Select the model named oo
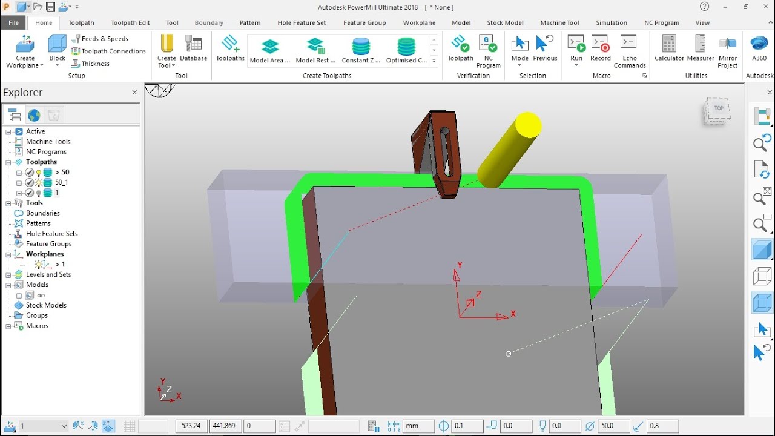 click(41, 296)
